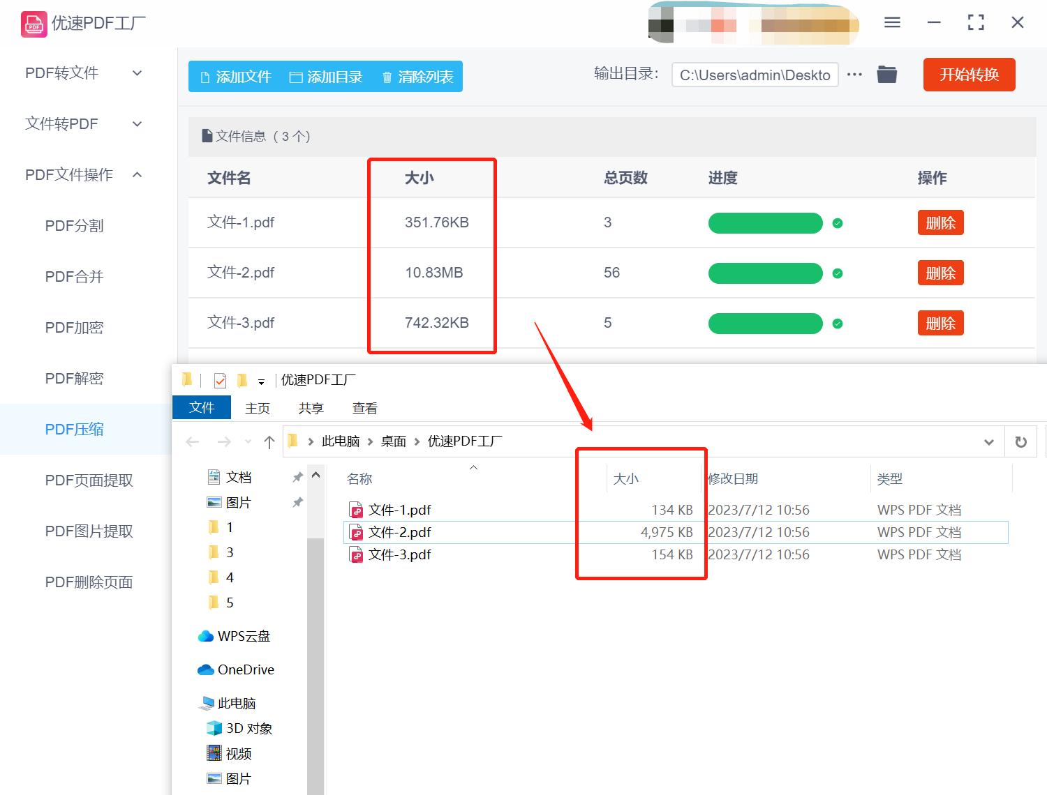Click the 添加文件 add-file icon
The width and height of the screenshot is (1047, 795).
pos(205,77)
